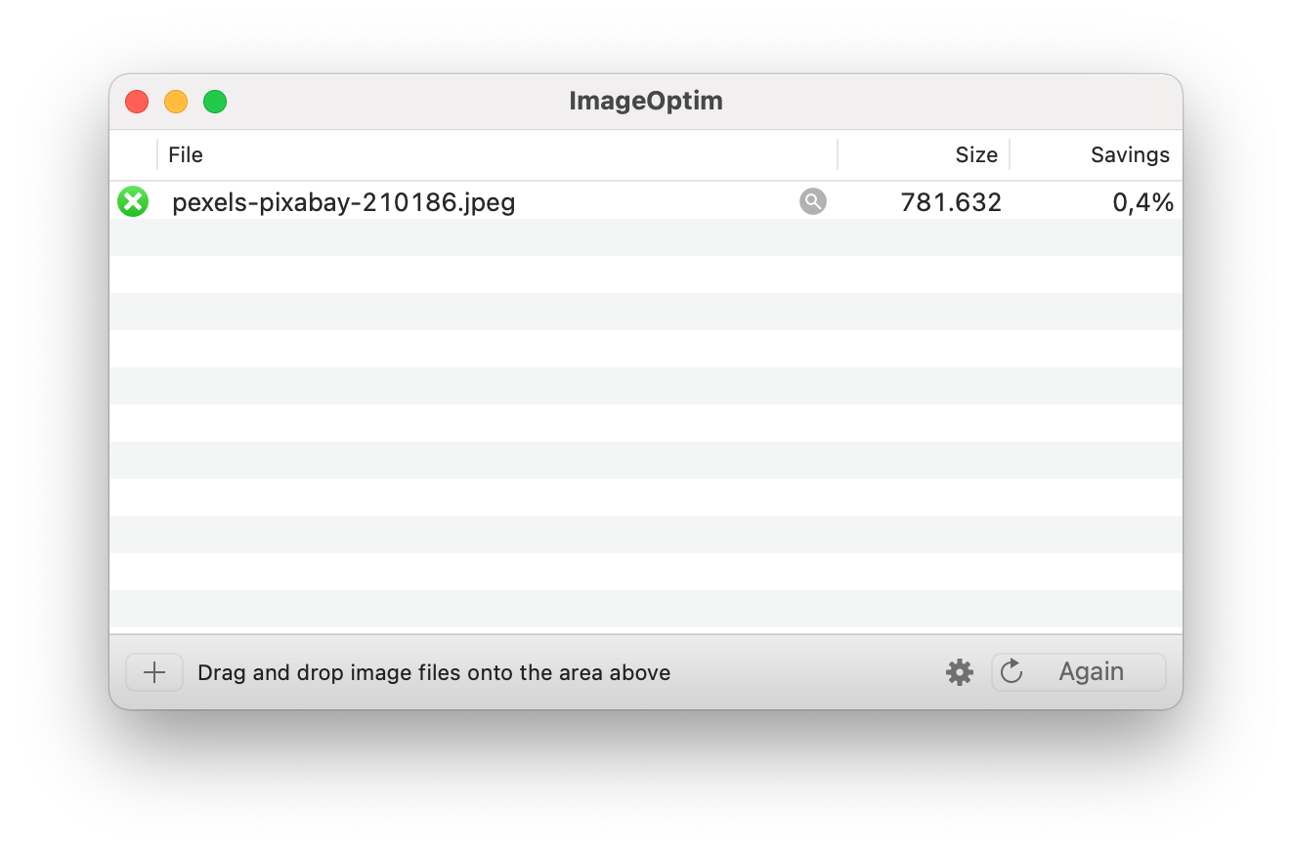Click the drag and drop hint text
Screen dimensions: 1292x854
(434, 672)
